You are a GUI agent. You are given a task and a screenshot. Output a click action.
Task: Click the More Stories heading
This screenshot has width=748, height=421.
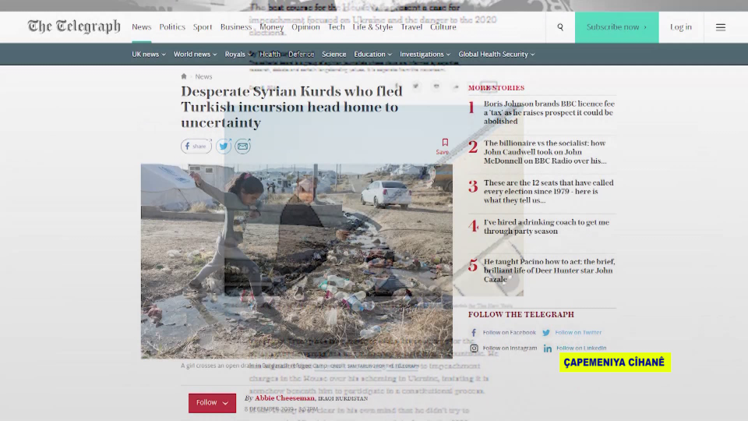tap(496, 88)
